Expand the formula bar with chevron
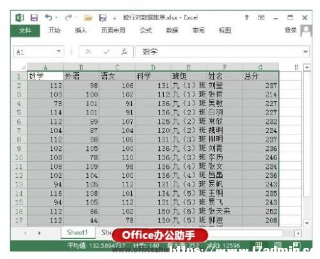Screen dimensions: 320x259 pyautogui.click(x=305, y=52)
